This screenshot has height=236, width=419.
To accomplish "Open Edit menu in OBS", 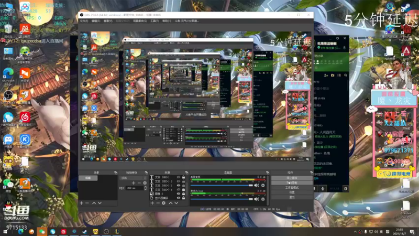I will tap(96, 21).
